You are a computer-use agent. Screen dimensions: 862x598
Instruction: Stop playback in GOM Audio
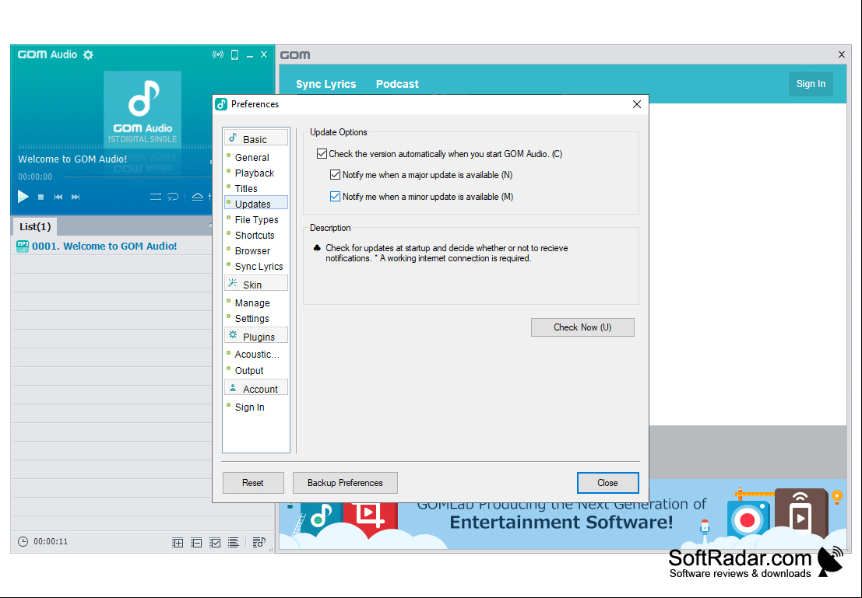[40, 198]
